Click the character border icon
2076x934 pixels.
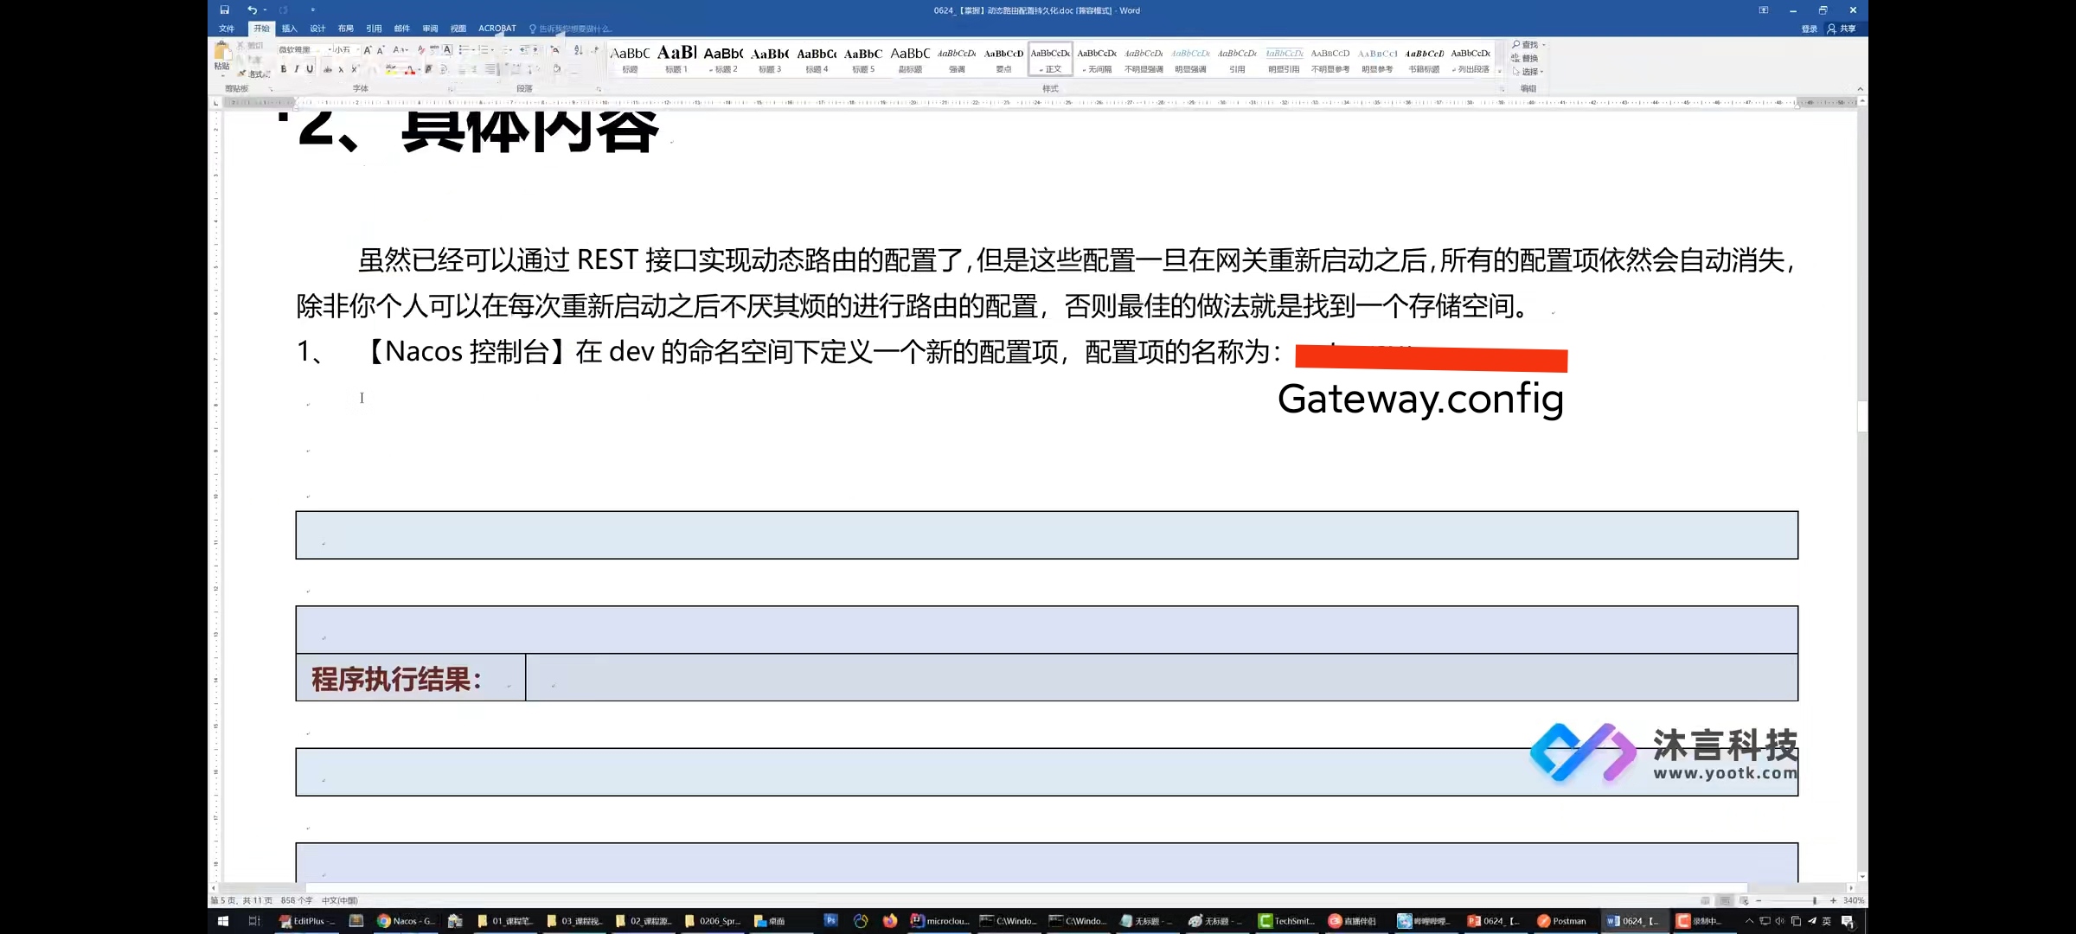(x=448, y=50)
